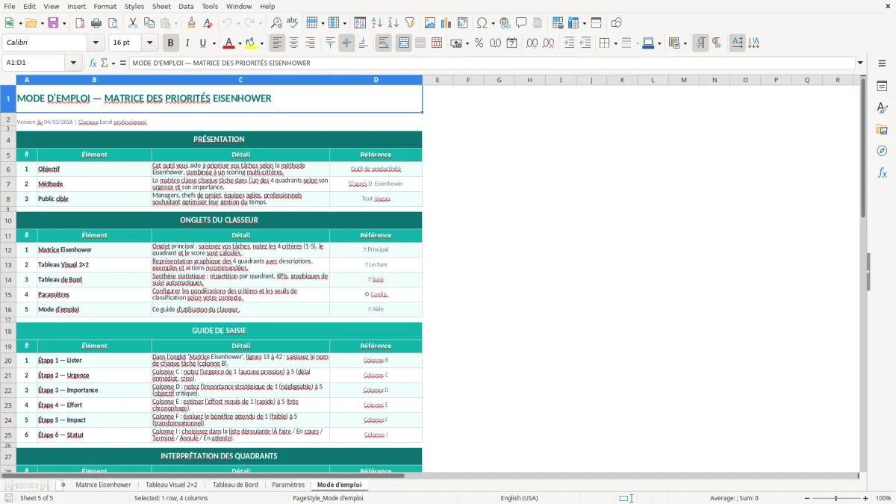Switch to the Matrice Eisenhower sheet tab
This screenshot has height=504, width=896.
pos(103,485)
